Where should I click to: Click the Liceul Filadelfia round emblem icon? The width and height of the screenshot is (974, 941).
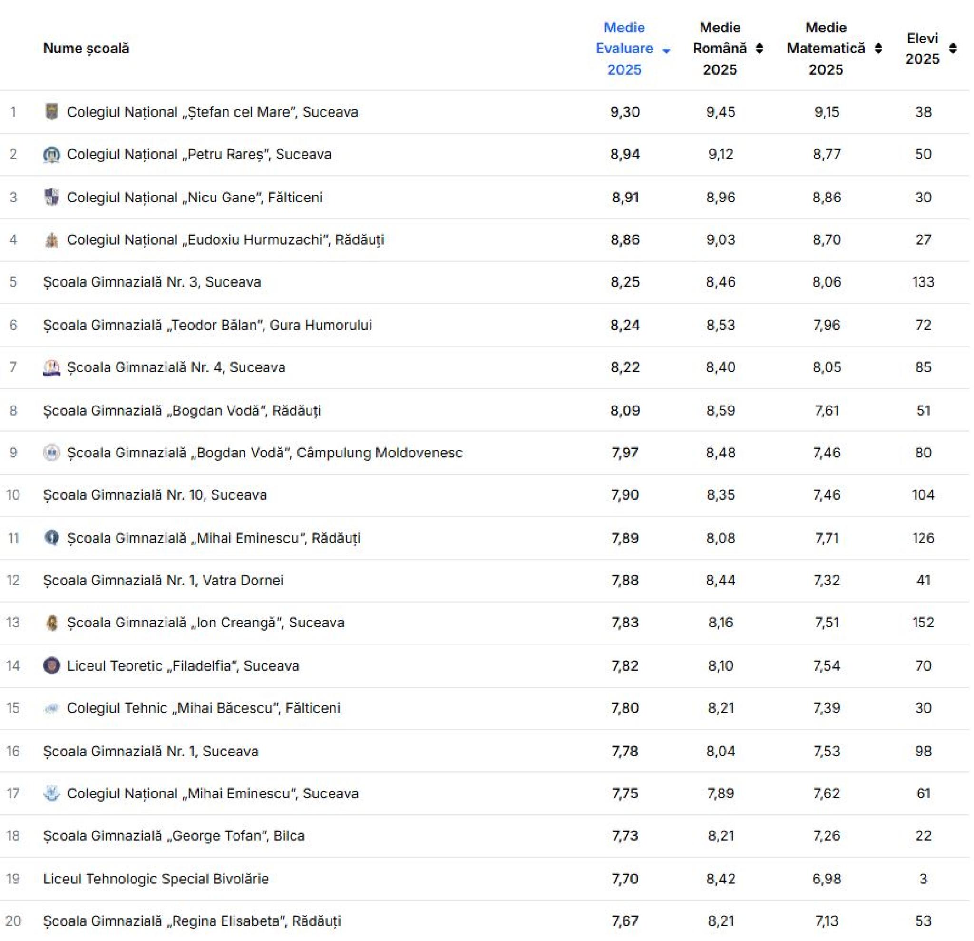pyautogui.click(x=52, y=666)
